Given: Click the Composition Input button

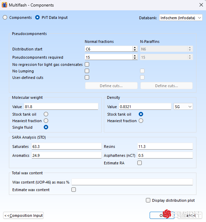Looking at the screenshot, I should coord(24,215).
